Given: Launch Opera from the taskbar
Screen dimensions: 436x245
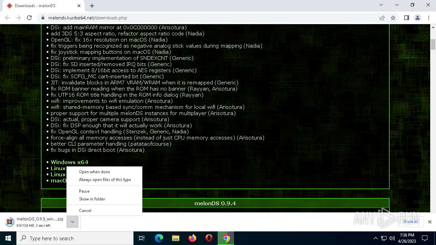Looking at the screenshot, I should click(x=209, y=238).
